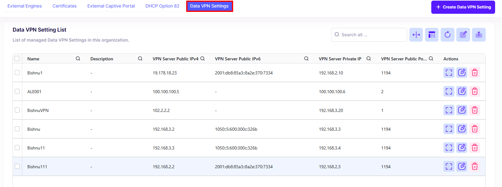
Task: Switch to the Certificates tab
Action: point(64,6)
